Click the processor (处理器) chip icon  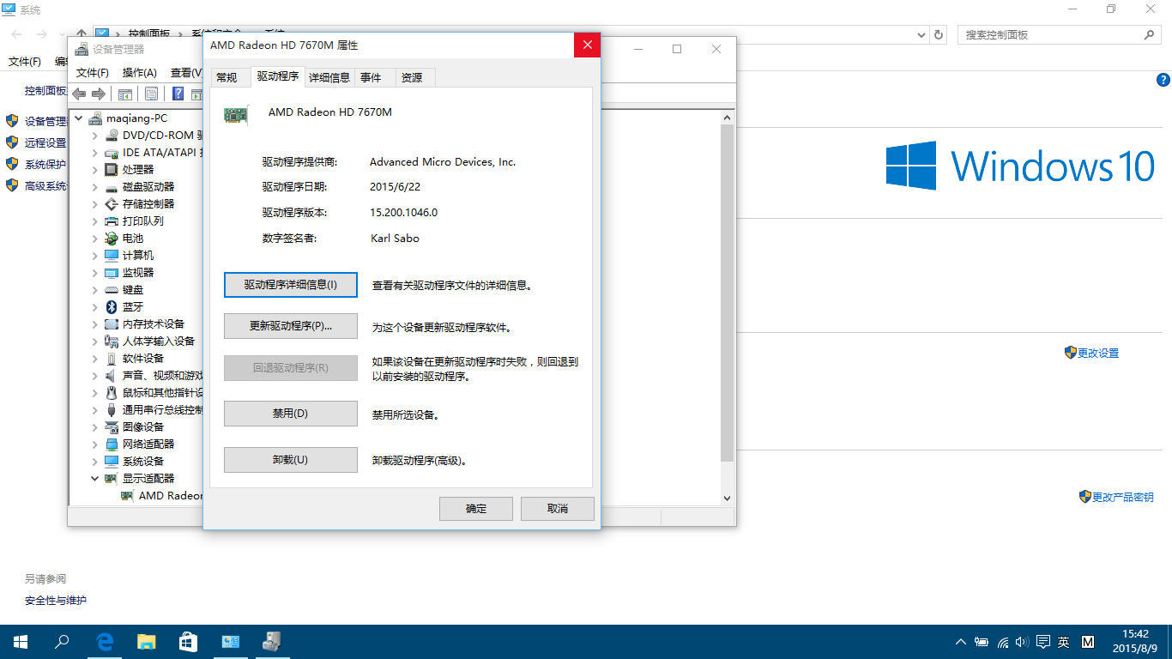(x=112, y=170)
